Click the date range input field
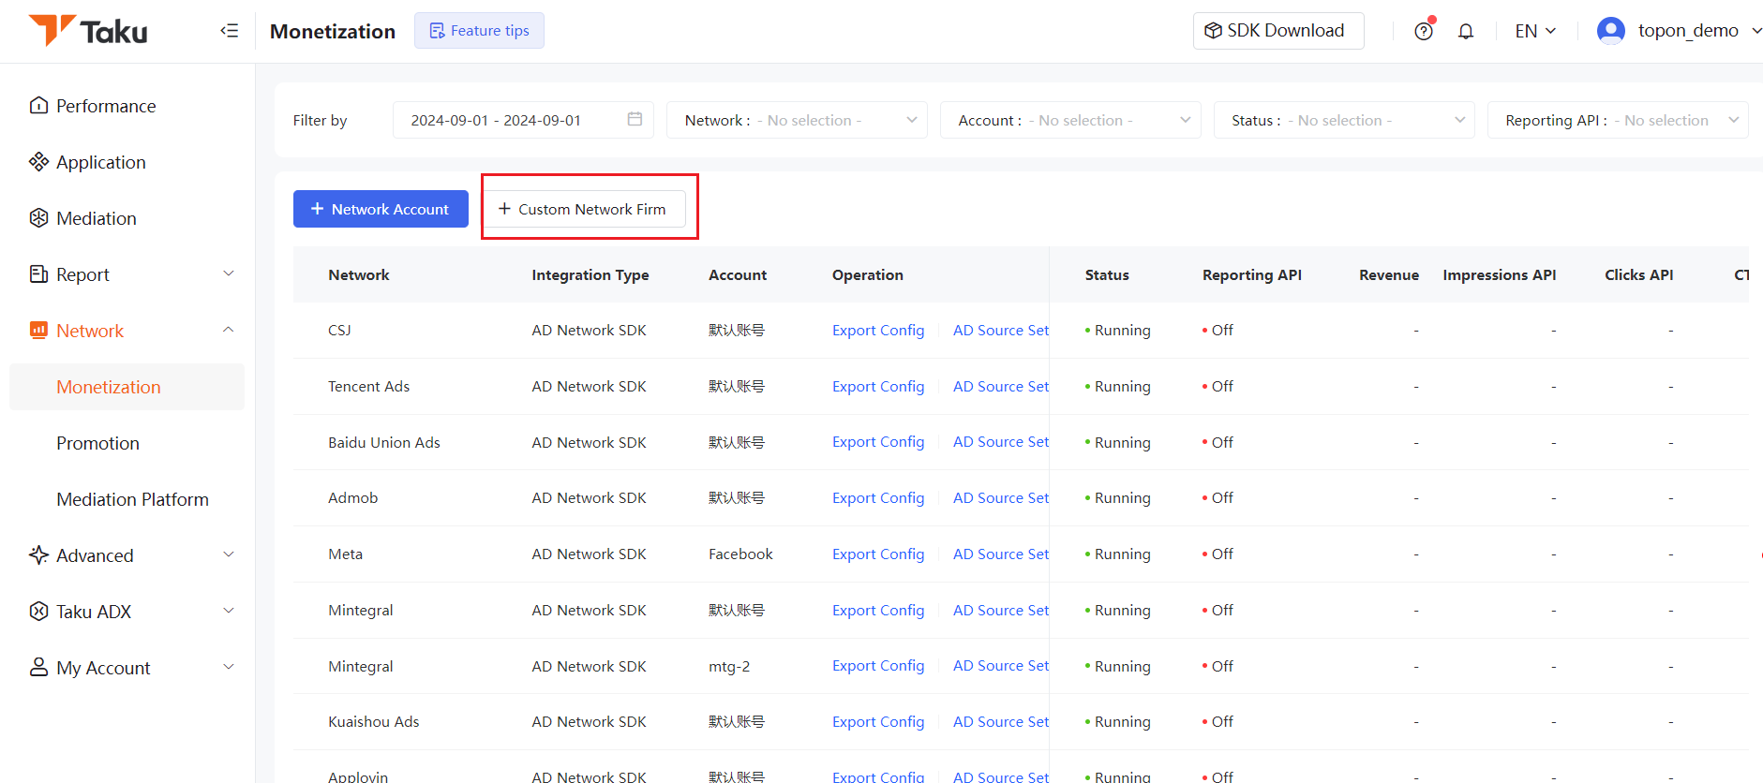The height and width of the screenshot is (783, 1763). pos(523,120)
